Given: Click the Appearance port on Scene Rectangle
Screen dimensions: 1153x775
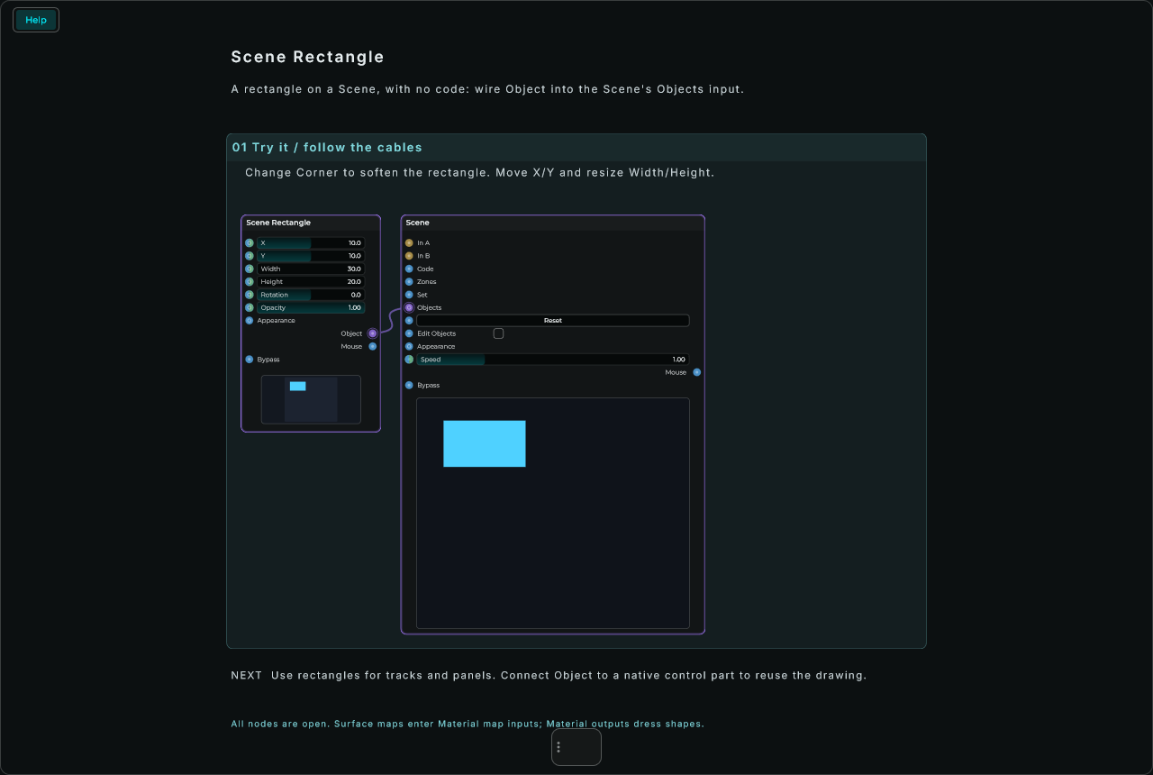Looking at the screenshot, I should [250, 321].
